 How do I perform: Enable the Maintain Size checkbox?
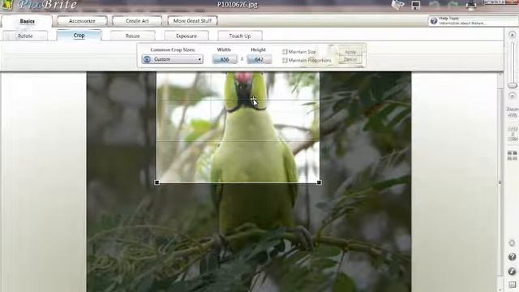click(x=285, y=52)
